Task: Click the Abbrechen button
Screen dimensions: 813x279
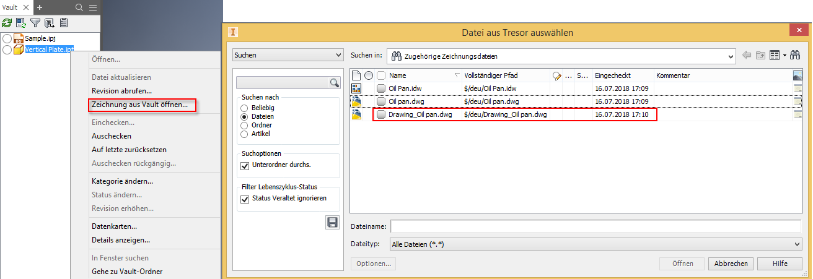Action: pyautogui.click(x=731, y=264)
